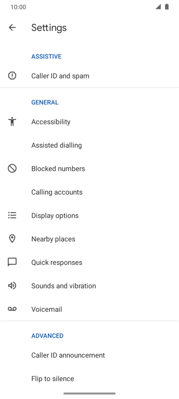Click the Caller ID spam warning icon
179x399 pixels.
tap(12, 76)
